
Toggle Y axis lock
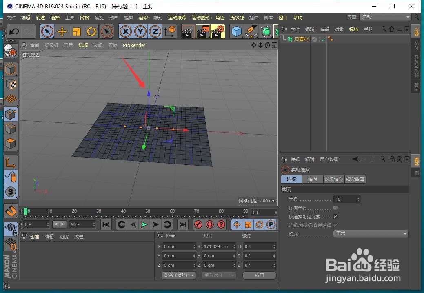pos(140,31)
